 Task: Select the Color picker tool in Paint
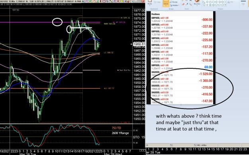pyautogui.click(x=187, y=4)
